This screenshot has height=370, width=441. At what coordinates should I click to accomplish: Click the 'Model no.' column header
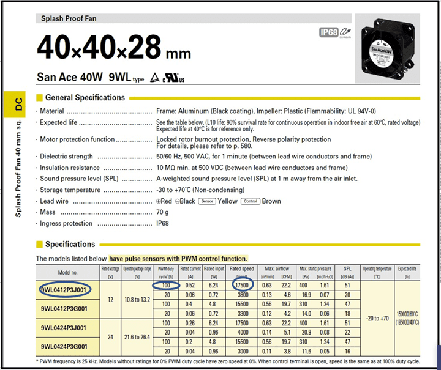tap(67, 273)
